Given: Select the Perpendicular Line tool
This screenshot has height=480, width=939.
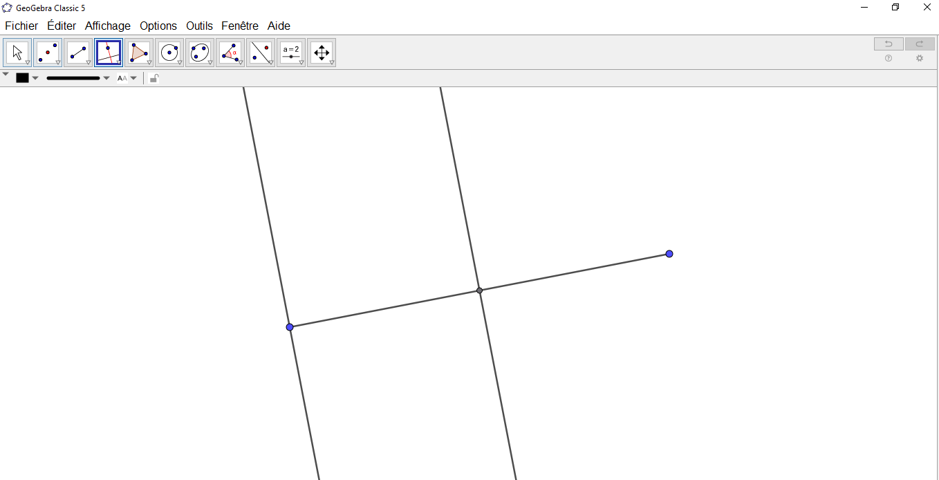Looking at the screenshot, I should tap(109, 53).
